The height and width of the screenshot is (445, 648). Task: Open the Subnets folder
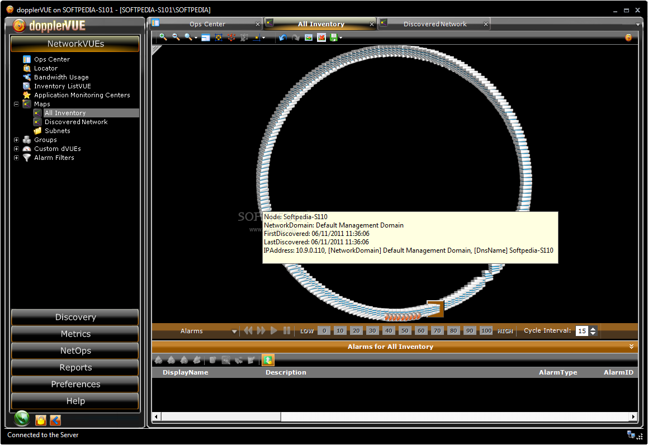coord(58,131)
